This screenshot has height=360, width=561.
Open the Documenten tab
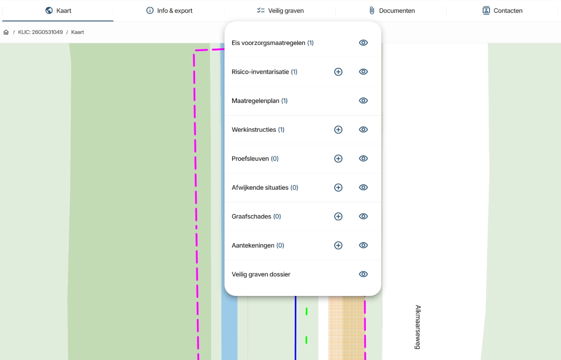391,11
